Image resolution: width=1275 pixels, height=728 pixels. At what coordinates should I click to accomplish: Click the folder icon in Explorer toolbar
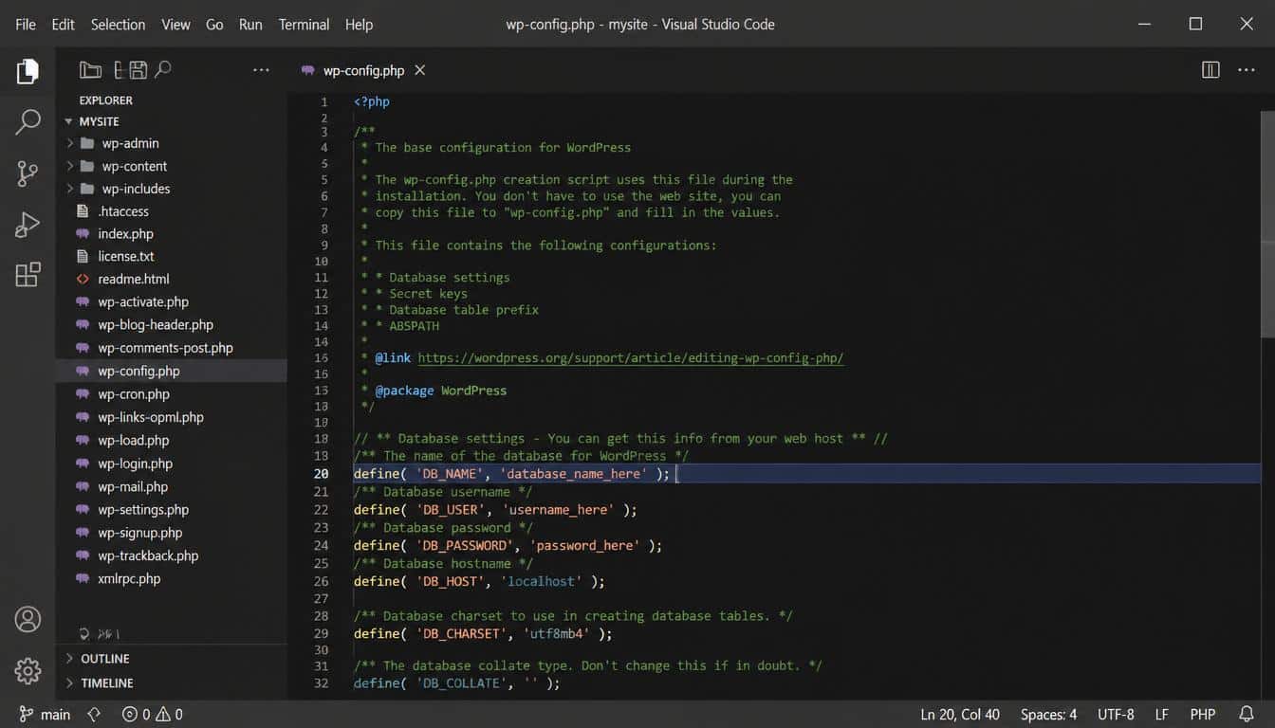[90, 69]
